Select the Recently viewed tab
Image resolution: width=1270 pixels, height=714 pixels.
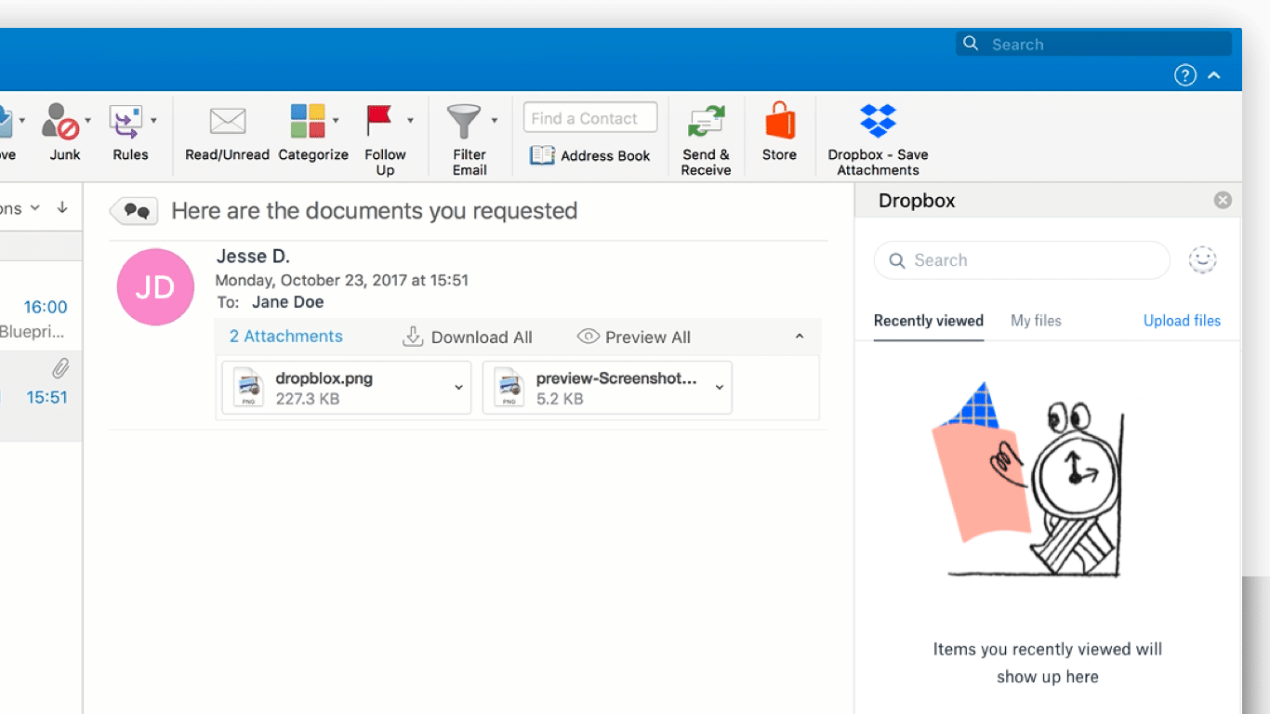[x=929, y=321]
